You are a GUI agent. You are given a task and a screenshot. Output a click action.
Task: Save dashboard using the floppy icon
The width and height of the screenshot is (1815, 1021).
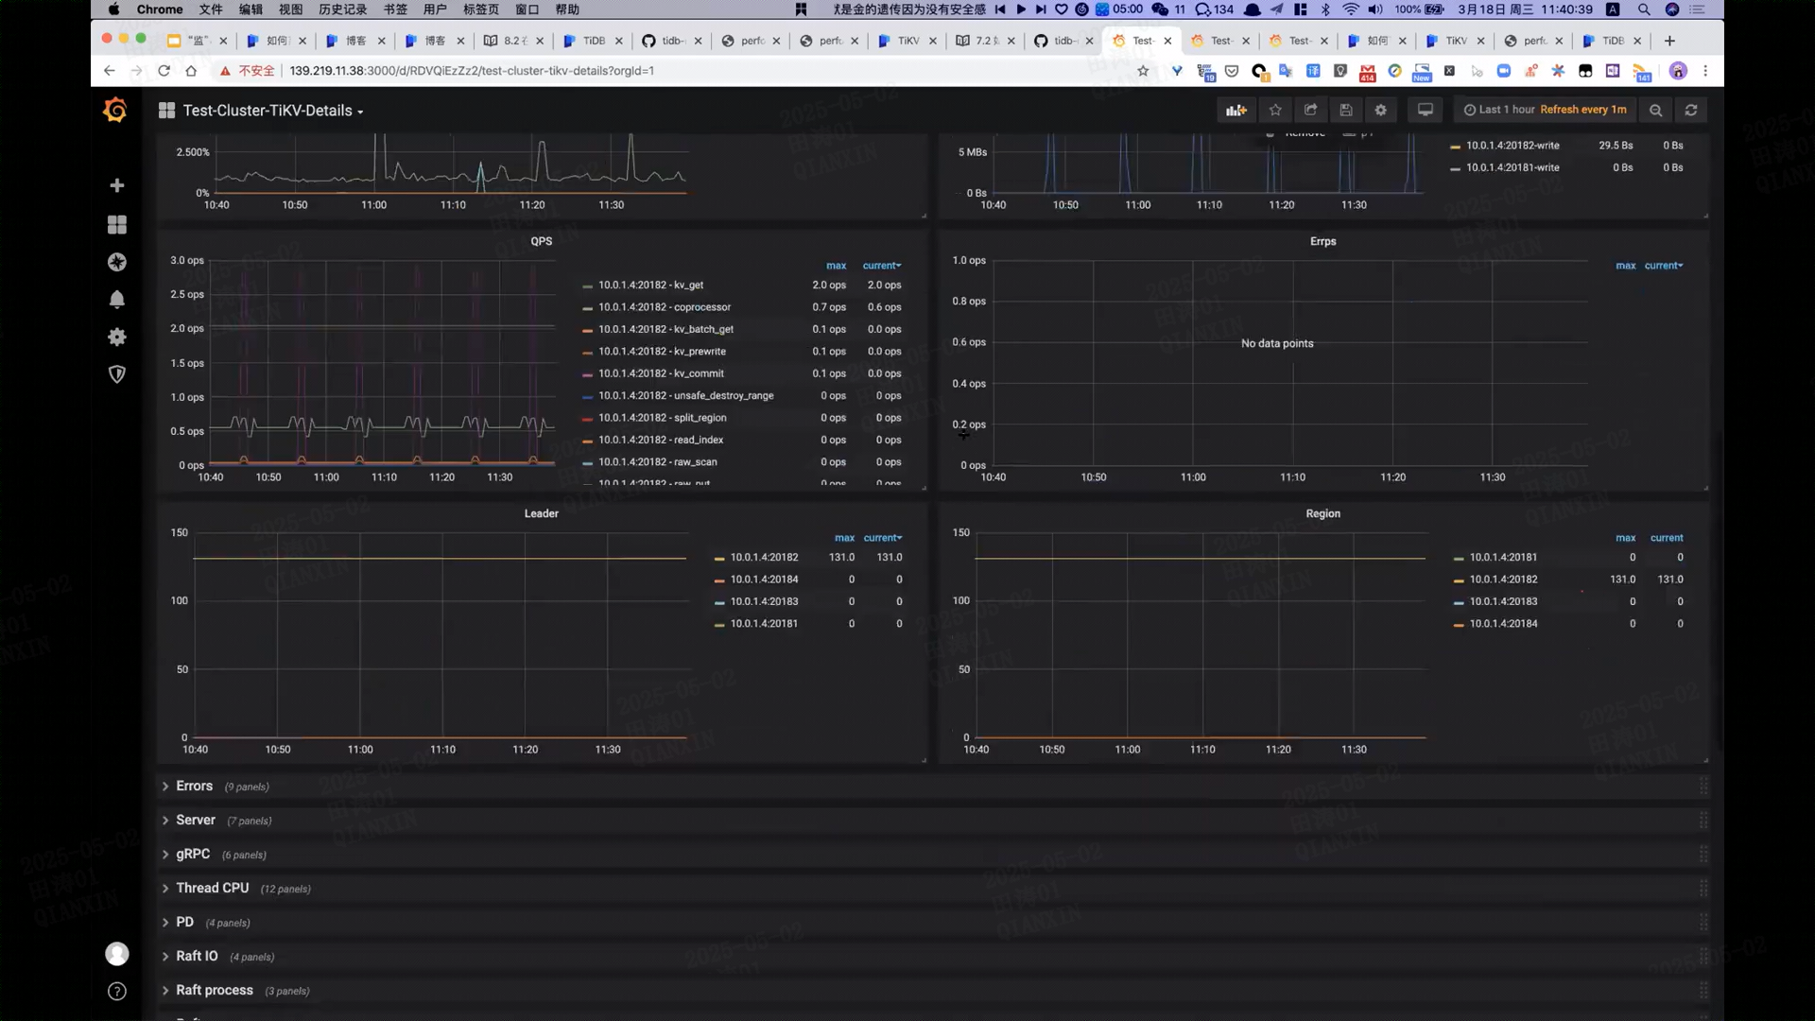click(x=1346, y=111)
